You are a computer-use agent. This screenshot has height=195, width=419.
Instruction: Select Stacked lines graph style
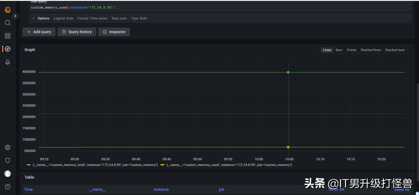pos(370,50)
